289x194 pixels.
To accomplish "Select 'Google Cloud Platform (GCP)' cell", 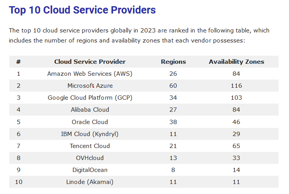I will click(90, 98).
